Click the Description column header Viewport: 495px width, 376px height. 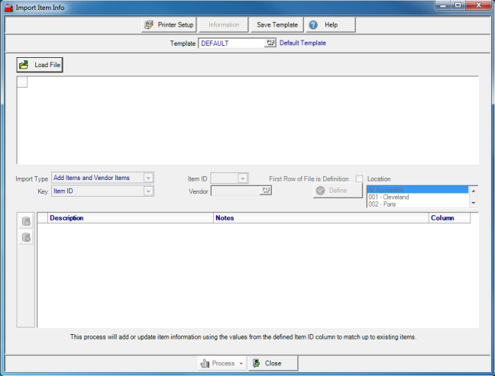(x=130, y=218)
